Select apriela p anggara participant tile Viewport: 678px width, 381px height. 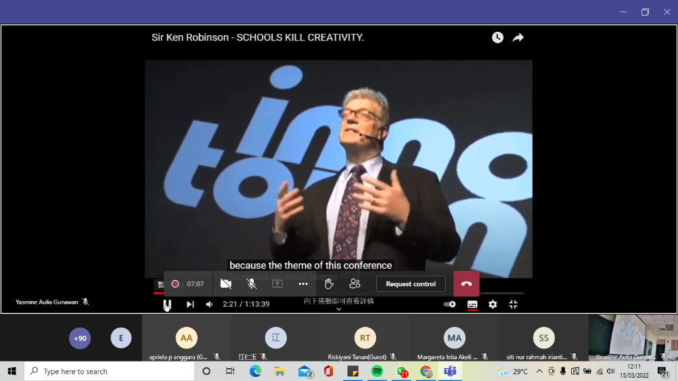click(x=186, y=338)
